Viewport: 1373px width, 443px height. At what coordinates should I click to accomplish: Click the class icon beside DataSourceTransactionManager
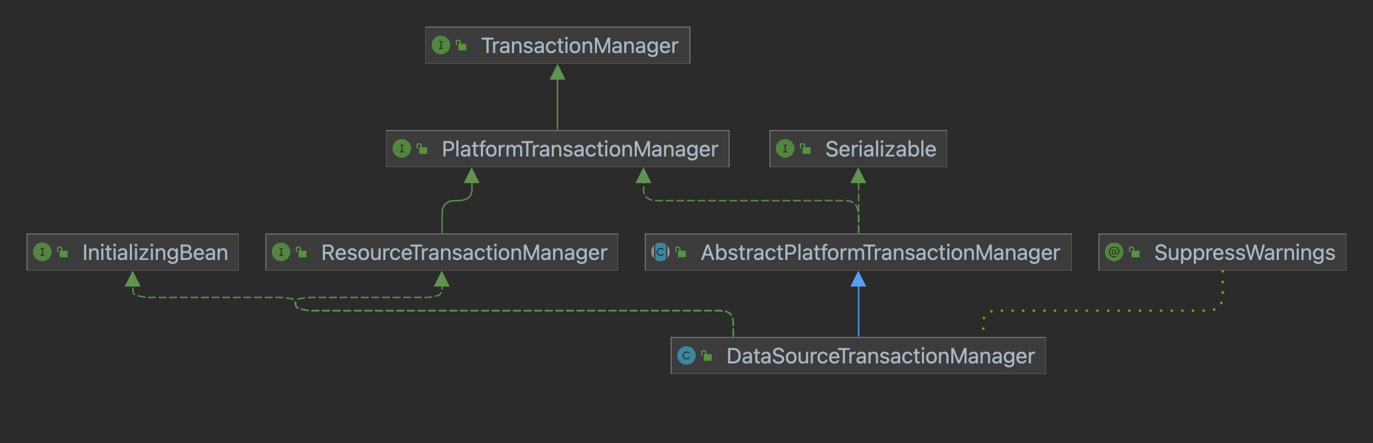click(686, 356)
